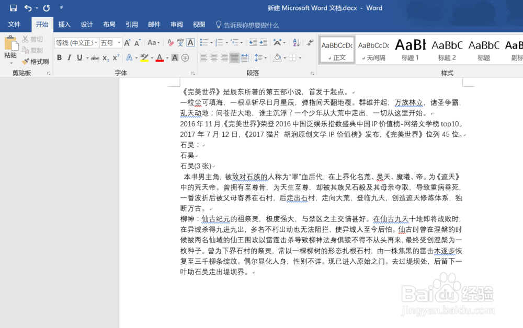The height and width of the screenshot is (328, 523).
Task: Open the Customize Quick Access Toolbar arrow
Action: coord(61,8)
